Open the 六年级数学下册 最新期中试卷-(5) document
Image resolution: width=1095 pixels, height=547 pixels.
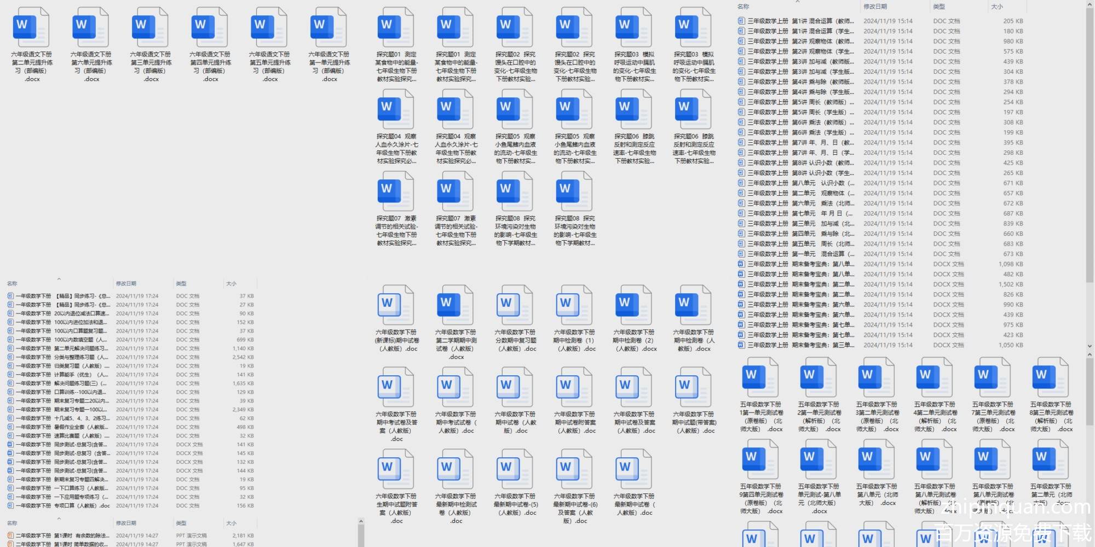click(x=515, y=469)
